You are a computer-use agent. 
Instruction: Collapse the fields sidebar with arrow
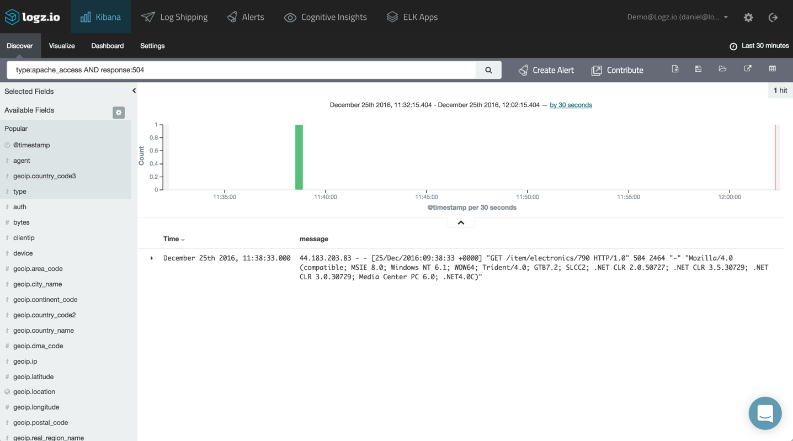pos(134,91)
